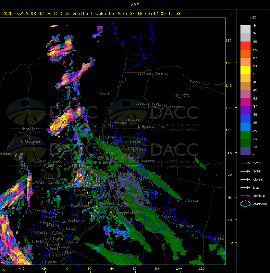Click the white 30HM arrow legend icon

[245, 171]
